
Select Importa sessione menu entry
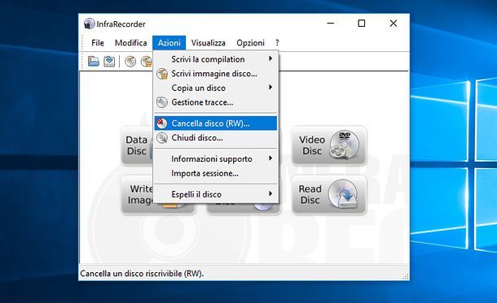coord(216,174)
